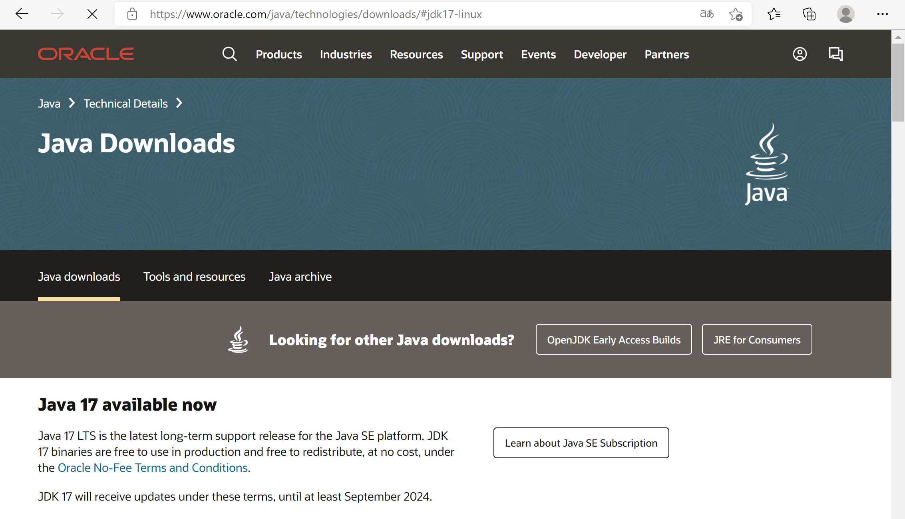Image resolution: width=905 pixels, height=519 pixels.
Task: Click the page vertical scrollbar thumb
Action: [x=898, y=82]
